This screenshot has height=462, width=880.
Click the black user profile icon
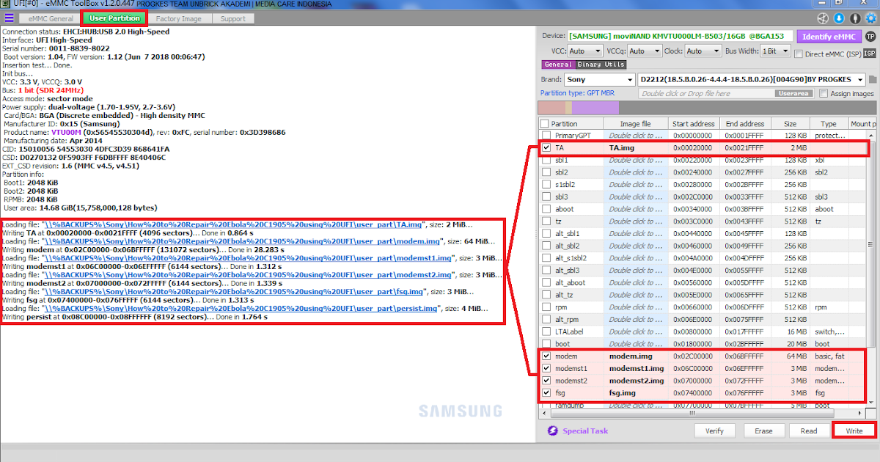pyautogui.click(x=854, y=18)
